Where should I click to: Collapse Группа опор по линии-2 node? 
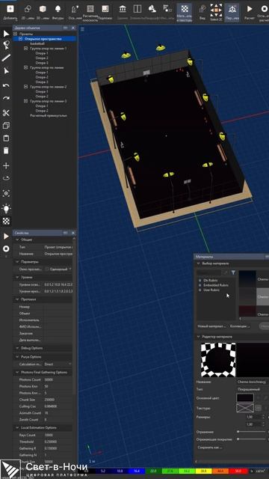[x=25, y=87]
